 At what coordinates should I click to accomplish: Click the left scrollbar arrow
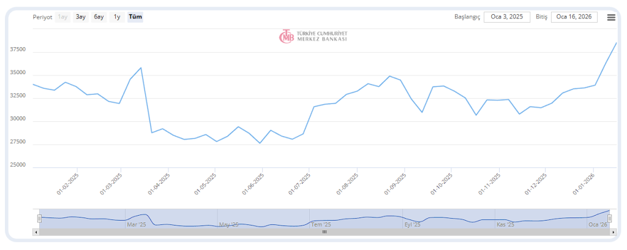[36, 232]
